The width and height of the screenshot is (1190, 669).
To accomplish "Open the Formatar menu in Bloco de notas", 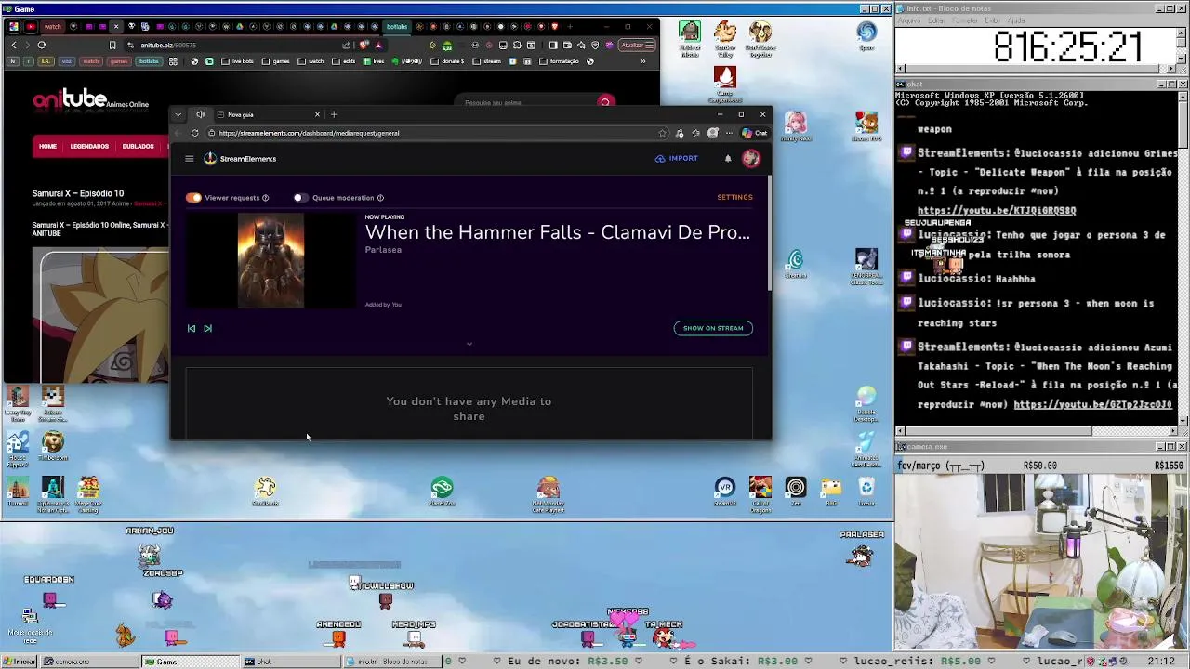I will (x=966, y=20).
